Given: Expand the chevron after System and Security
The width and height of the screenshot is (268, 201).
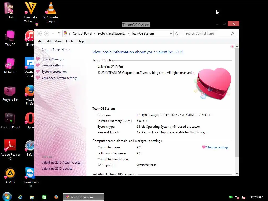Looking at the screenshot, I should point(129,33).
